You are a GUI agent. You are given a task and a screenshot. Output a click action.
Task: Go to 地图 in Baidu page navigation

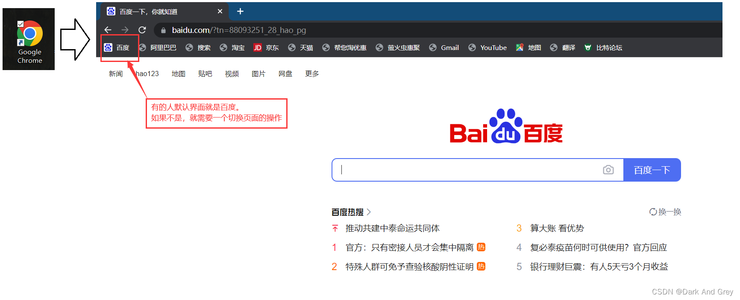point(178,74)
